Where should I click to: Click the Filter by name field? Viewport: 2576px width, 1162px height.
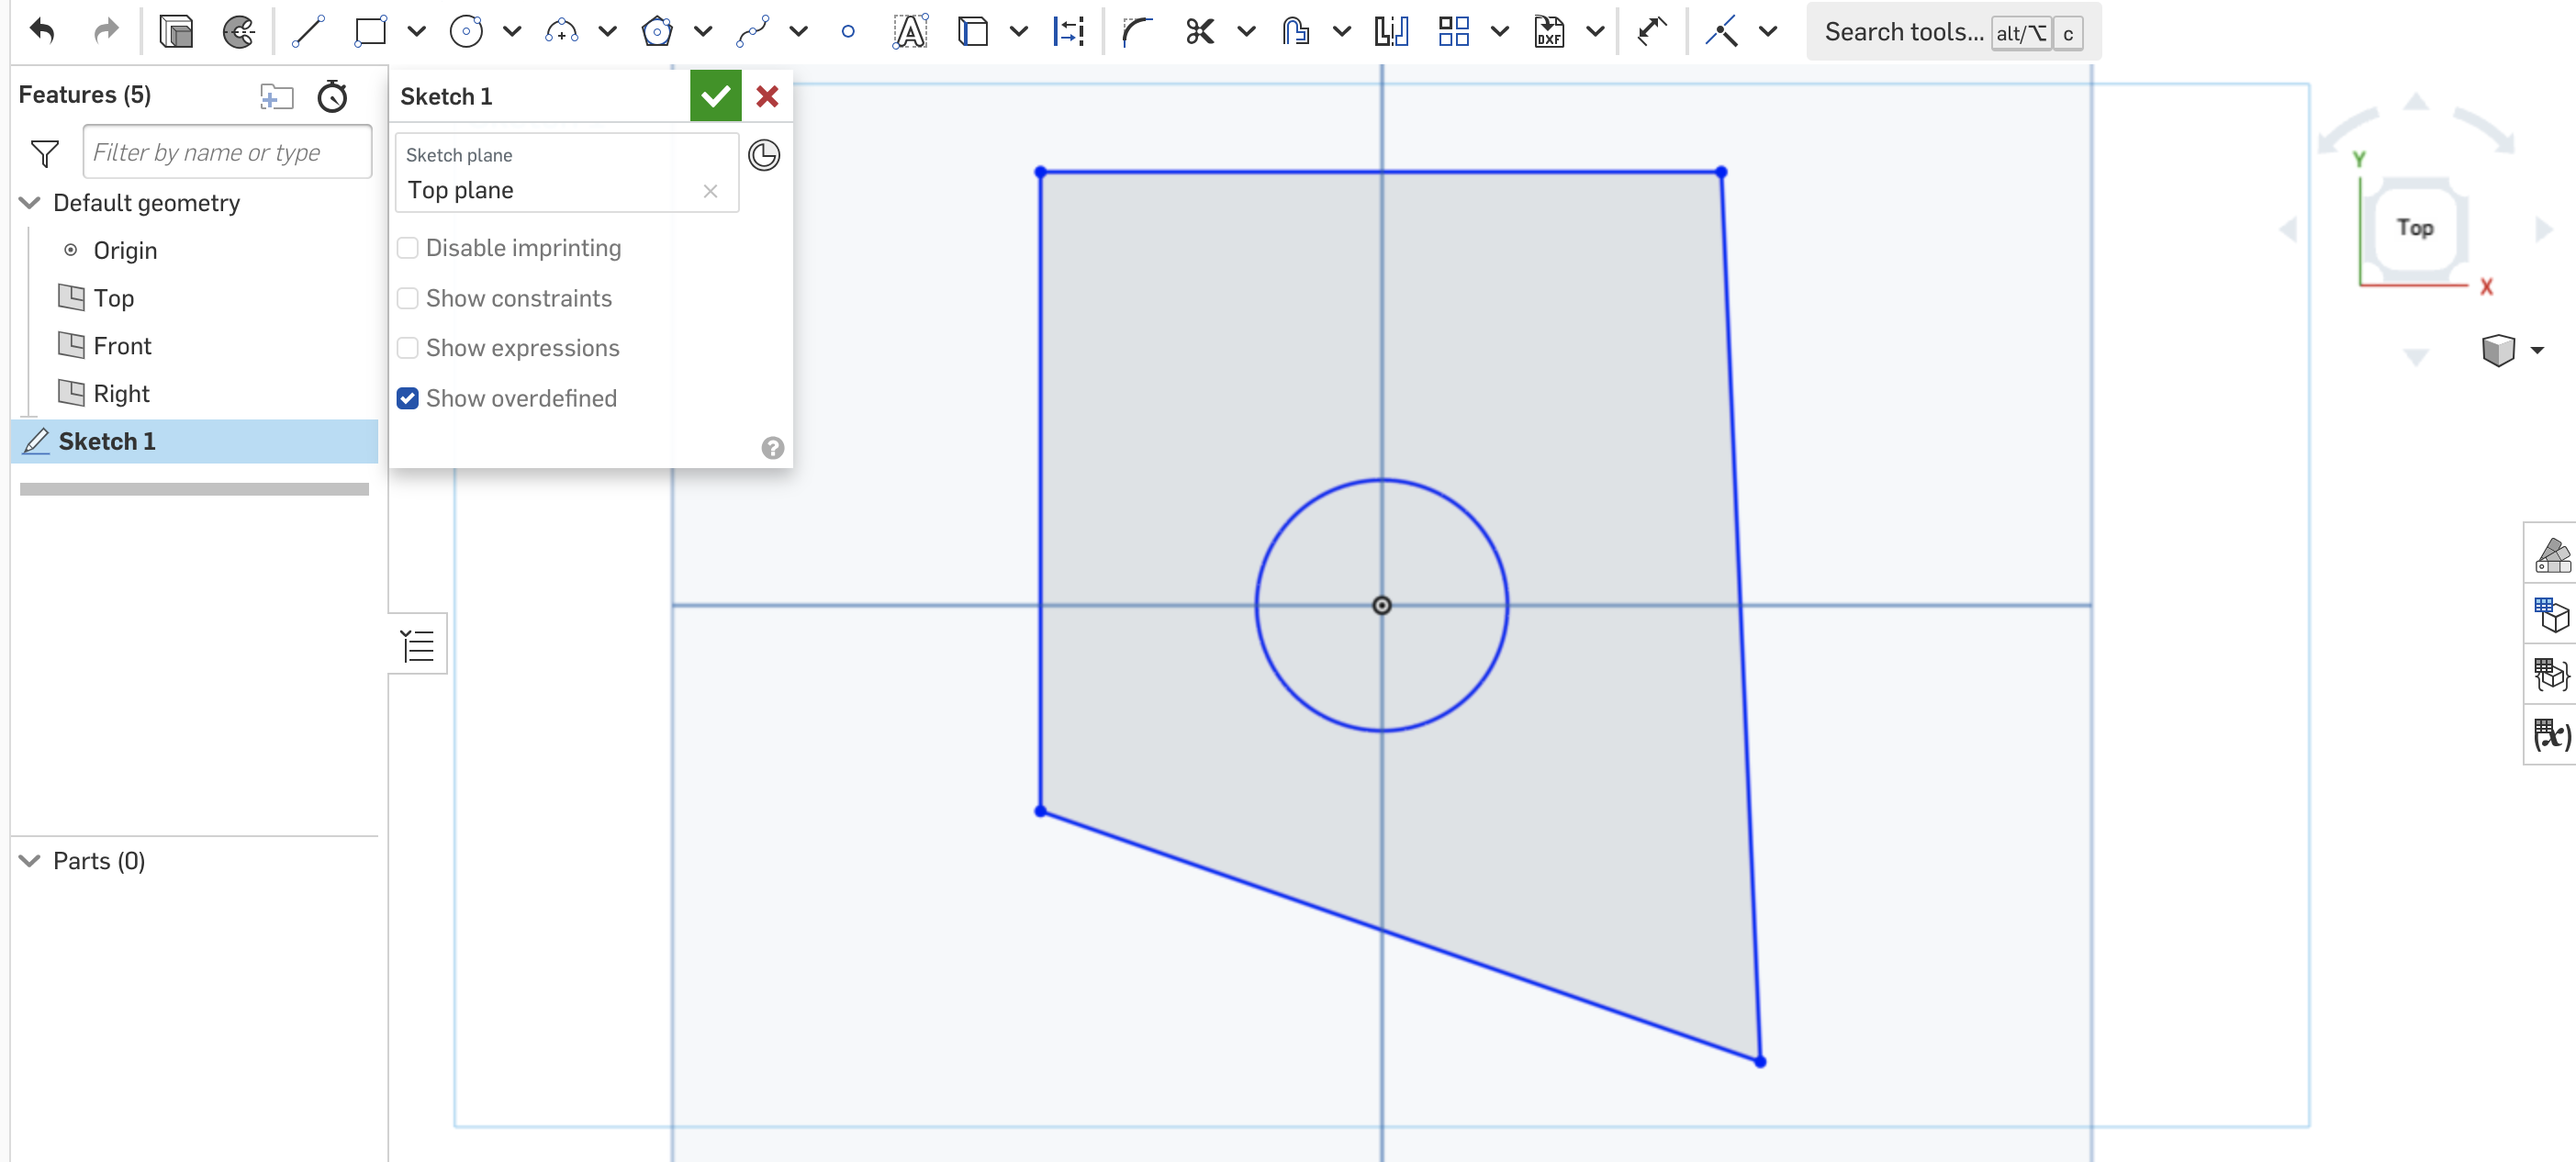pos(227,152)
